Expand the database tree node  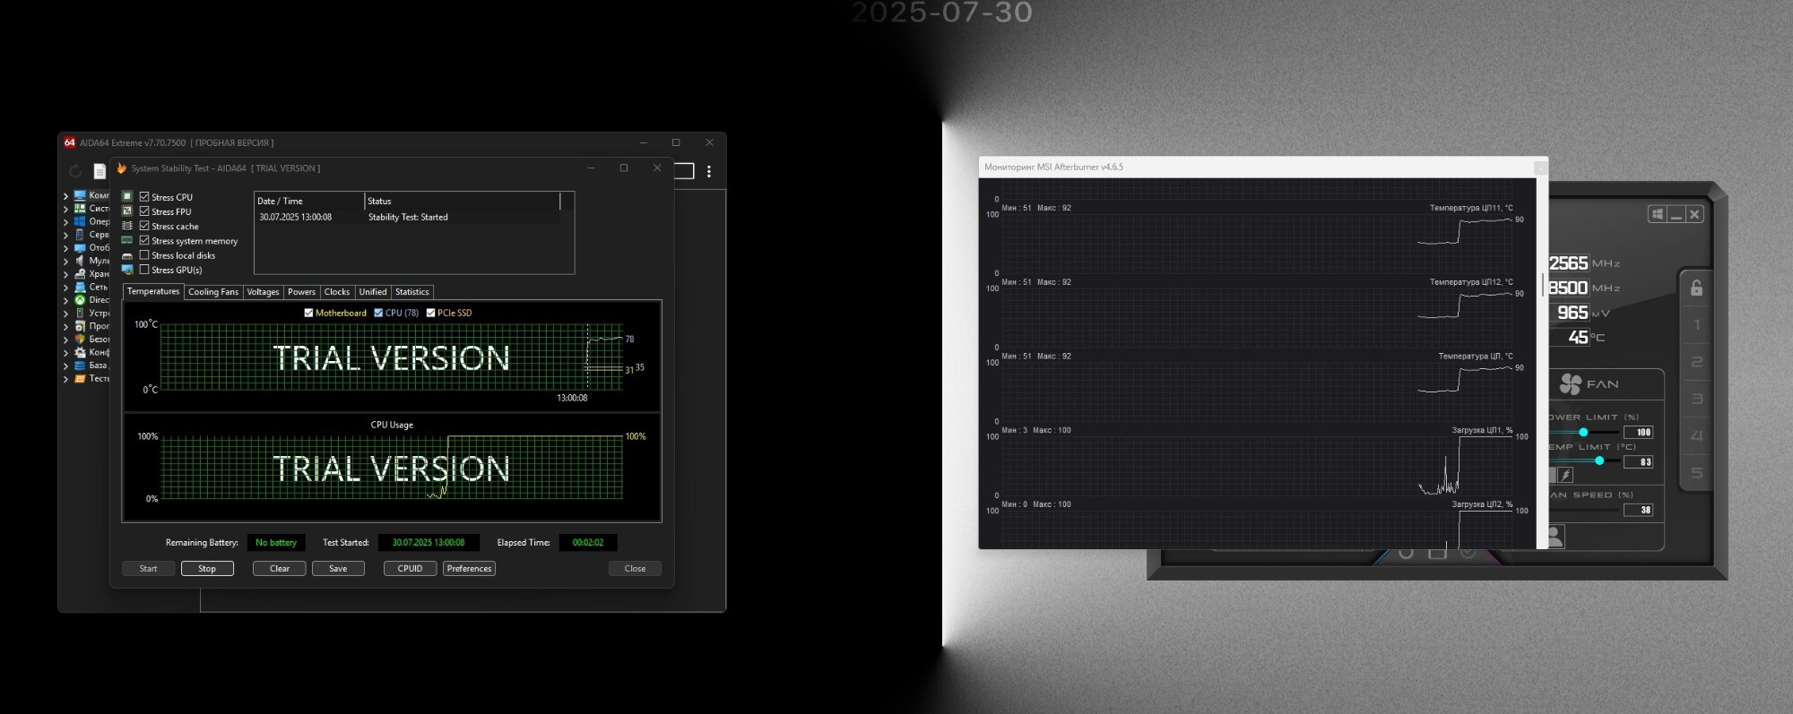tap(65, 366)
